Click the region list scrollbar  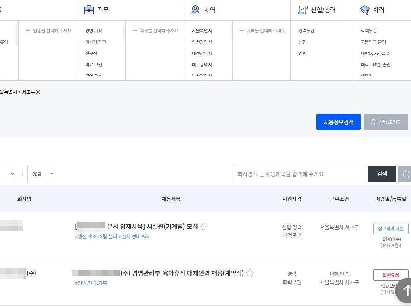(231, 31)
